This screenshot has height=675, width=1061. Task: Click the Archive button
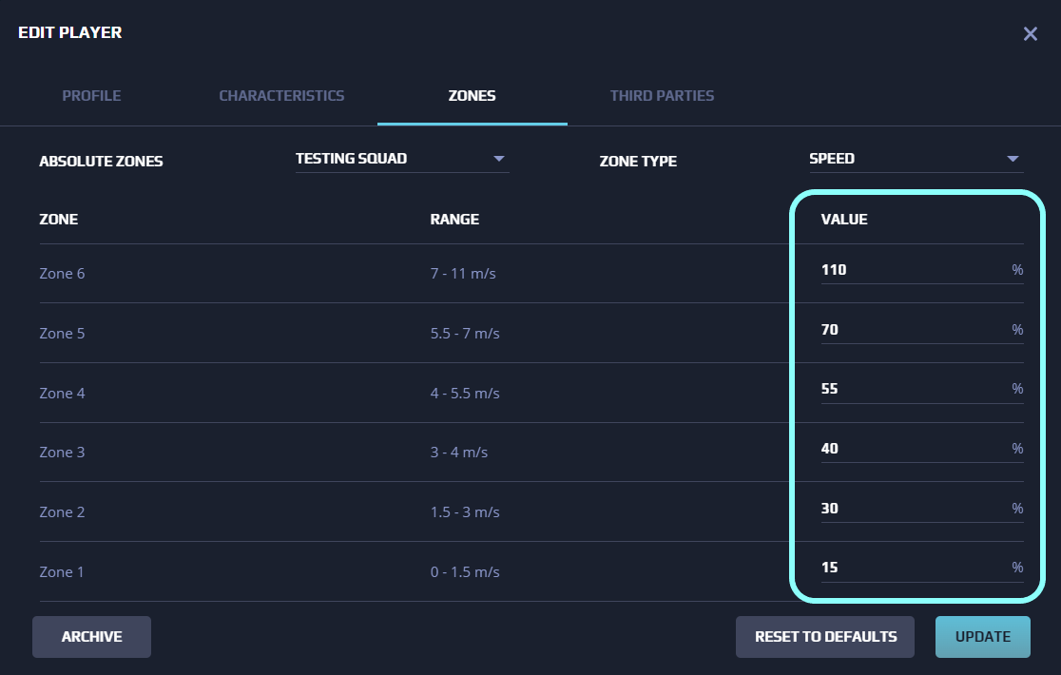coord(91,636)
